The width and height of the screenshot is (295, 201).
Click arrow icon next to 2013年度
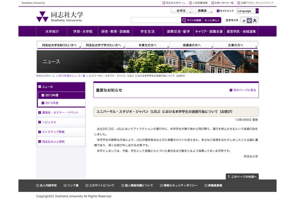pyautogui.click(x=43, y=95)
